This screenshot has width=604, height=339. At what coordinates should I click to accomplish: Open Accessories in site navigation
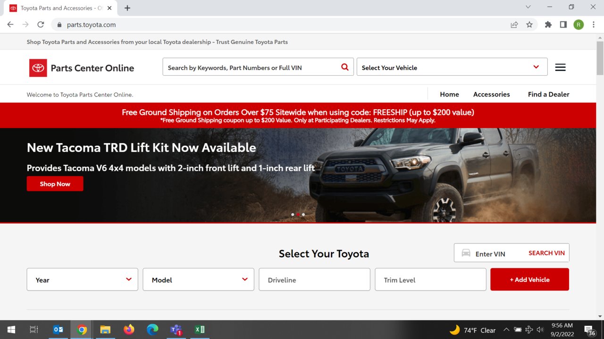[492, 94]
